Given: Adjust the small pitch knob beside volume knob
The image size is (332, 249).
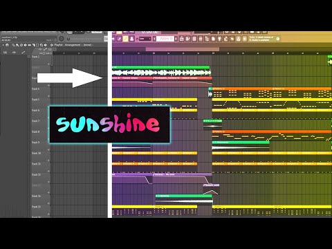Looking at the screenshot, I should click(x=68, y=39).
